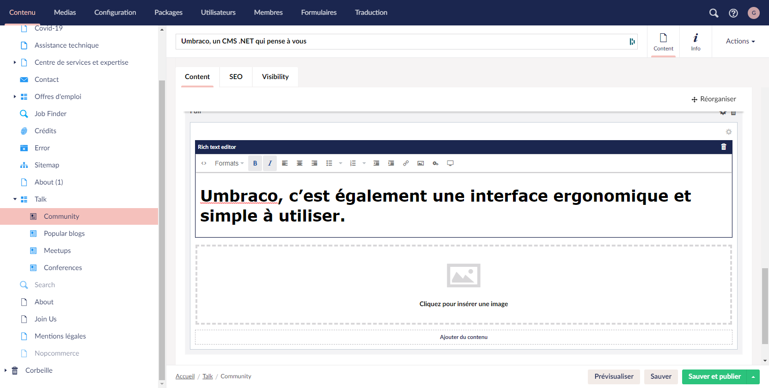Image resolution: width=769 pixels, height=388 pixels.
Task: Go to Accueil breadcrumb link
Action: tap(185, 376)
